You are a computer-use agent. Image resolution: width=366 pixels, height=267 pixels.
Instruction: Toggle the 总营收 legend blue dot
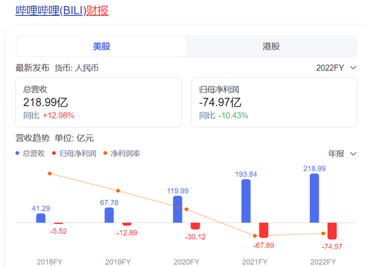pos(17,153)
